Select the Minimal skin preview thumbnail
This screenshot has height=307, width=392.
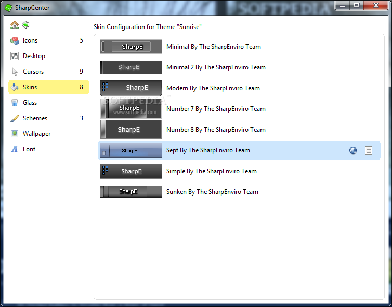tap(130, 47)
